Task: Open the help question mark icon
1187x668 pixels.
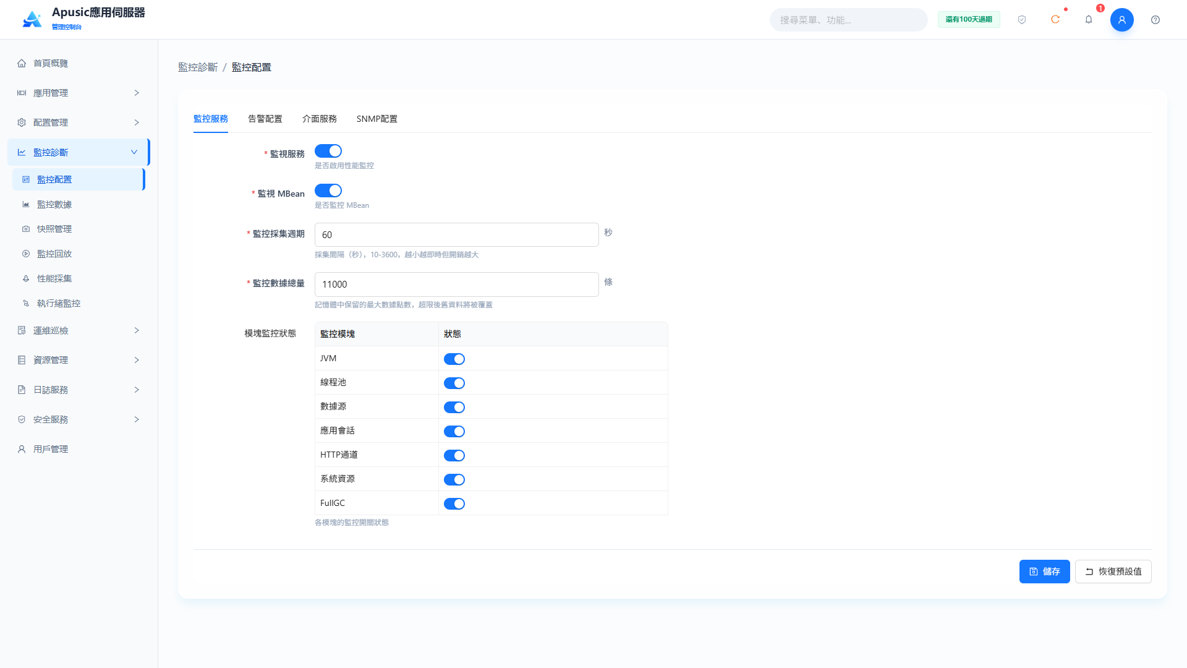Action: 1155,20
